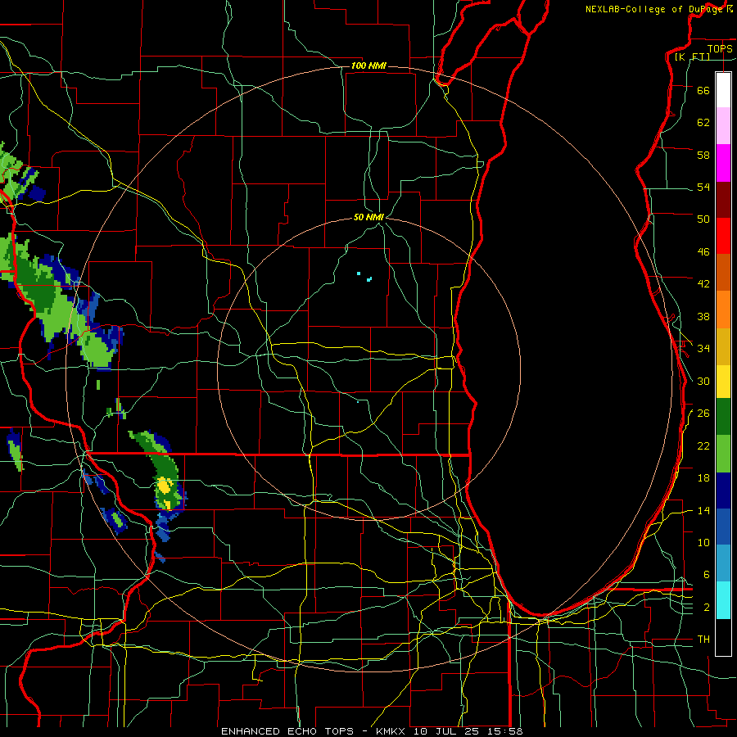Click the yellow core of the storm echo
This screenshot has height=737, width=737.
click(164, 486)
